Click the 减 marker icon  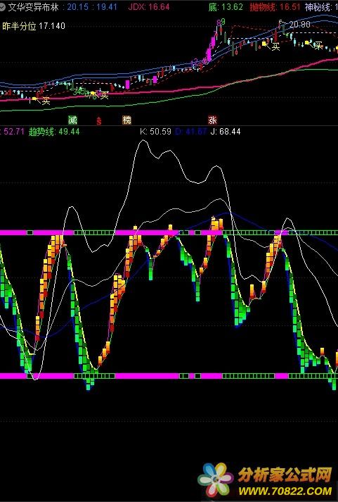pyautogui.click(x=72, y=120)
